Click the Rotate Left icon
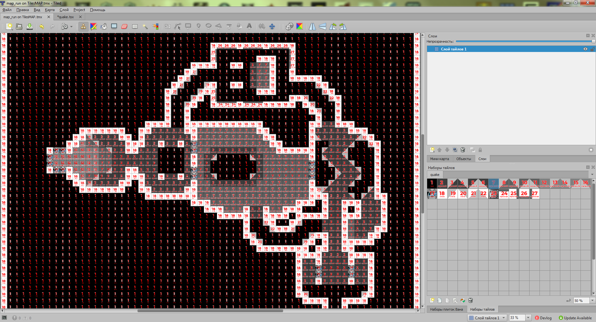Viewport: 596px width, 322px height. [333, 26]
